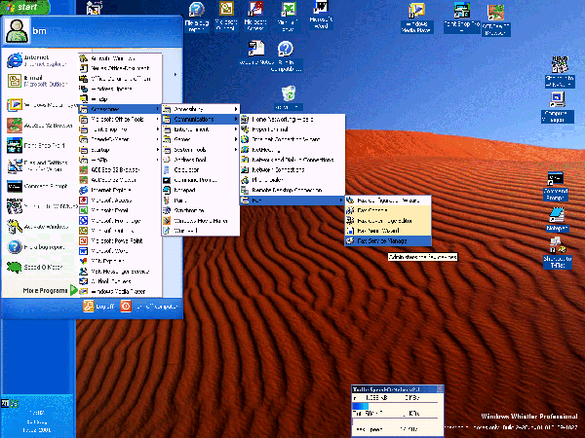585x438 pixels.
Task: Click the taskbar clock area
Action: (37, 421)
